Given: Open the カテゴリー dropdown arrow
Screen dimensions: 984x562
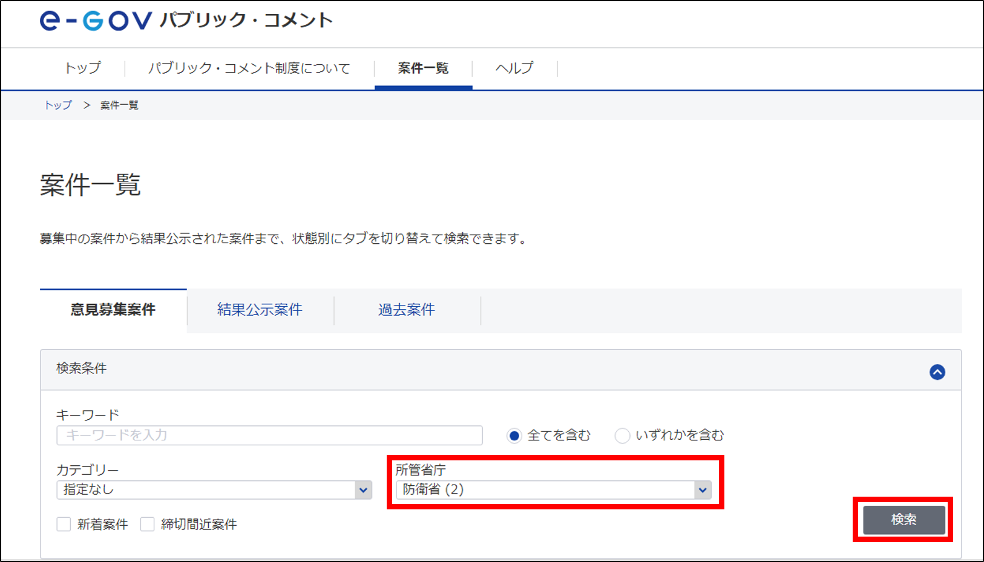Looking at the screenshot, I should tap(363, 490).
